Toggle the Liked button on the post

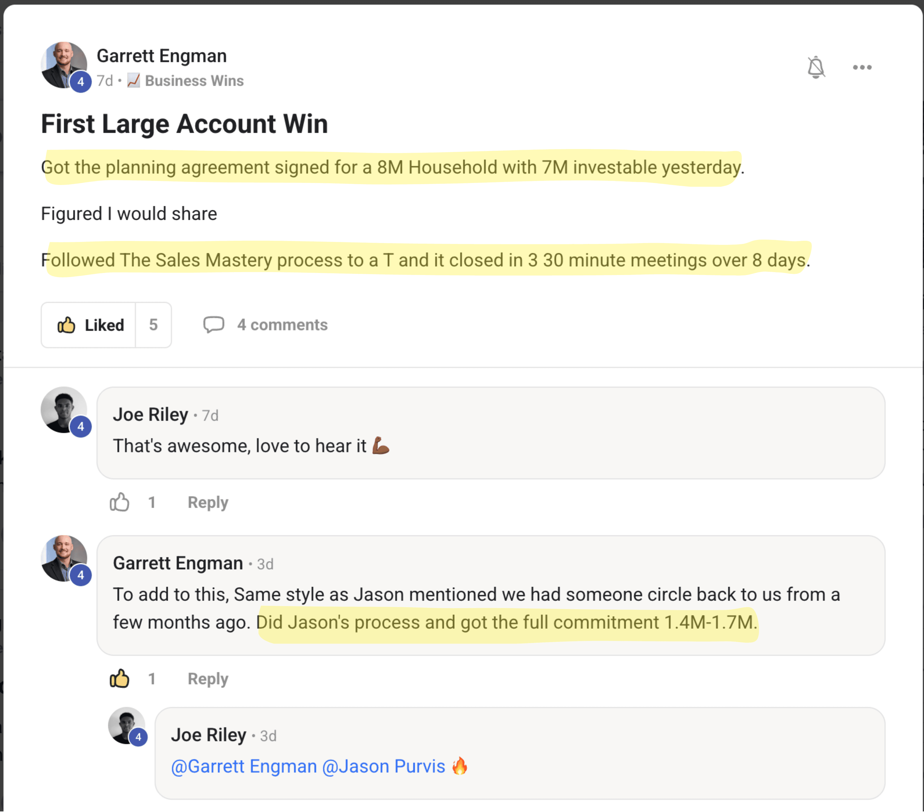[x=89, y=325]
